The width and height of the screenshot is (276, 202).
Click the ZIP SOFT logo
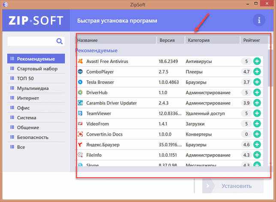[36, 21]
